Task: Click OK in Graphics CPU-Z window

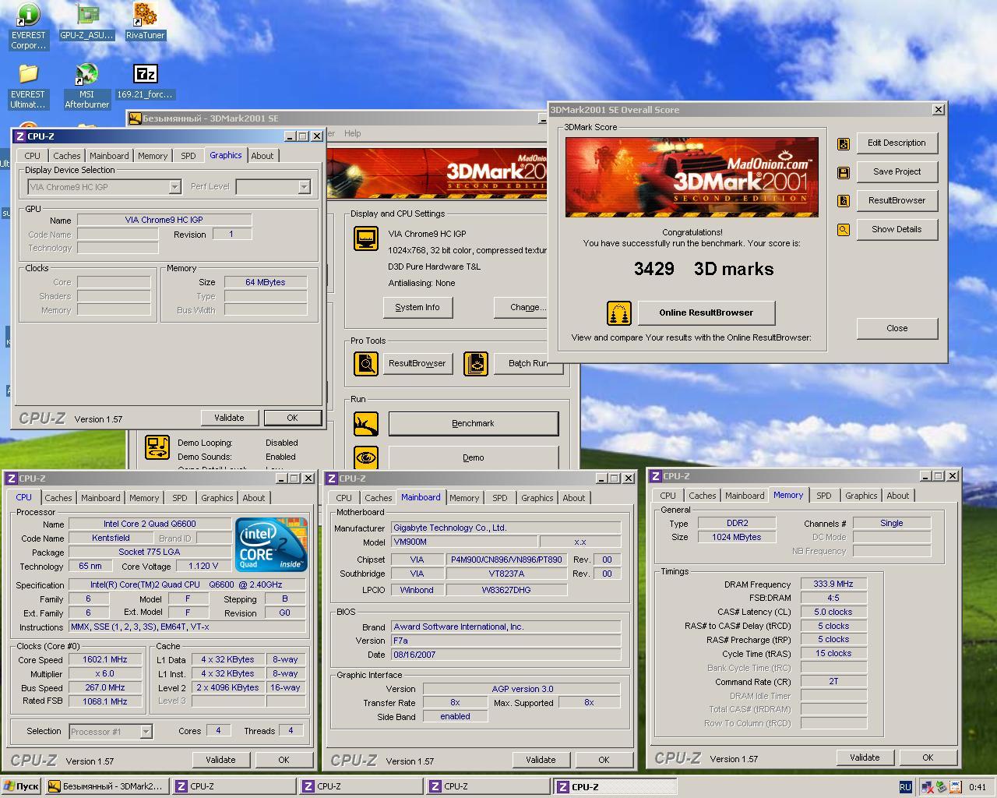Action: point(292,418)
